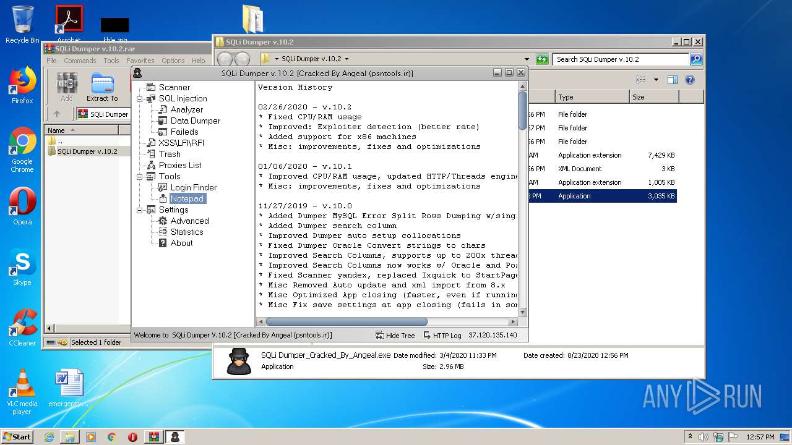Click the Explorer help question mark icon
Viewport: 792px width, 445px height.
coord(690,80)
